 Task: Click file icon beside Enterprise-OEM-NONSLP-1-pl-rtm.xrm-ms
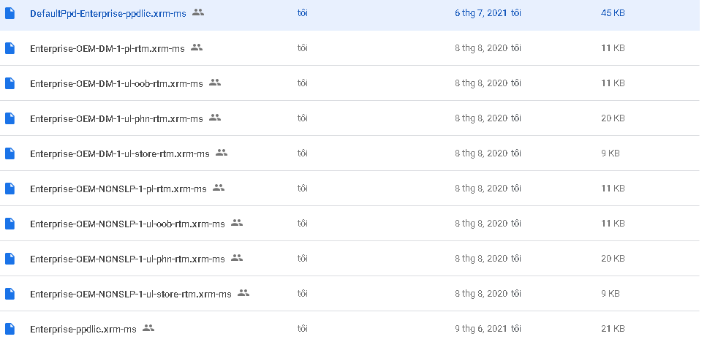pos(10,189)
